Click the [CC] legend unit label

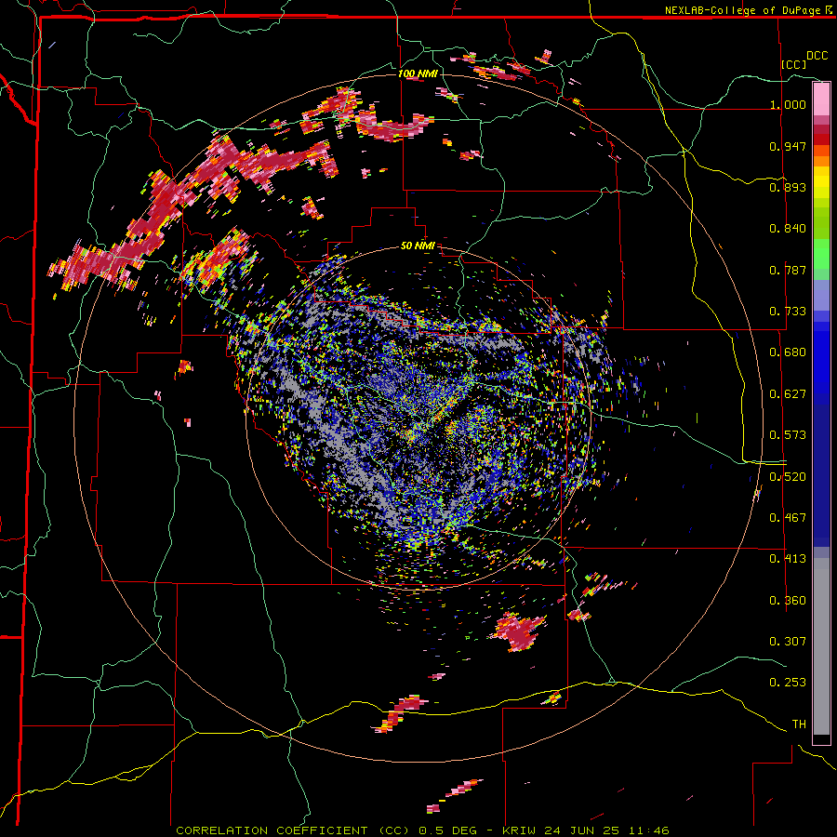[x=793, y=64]
